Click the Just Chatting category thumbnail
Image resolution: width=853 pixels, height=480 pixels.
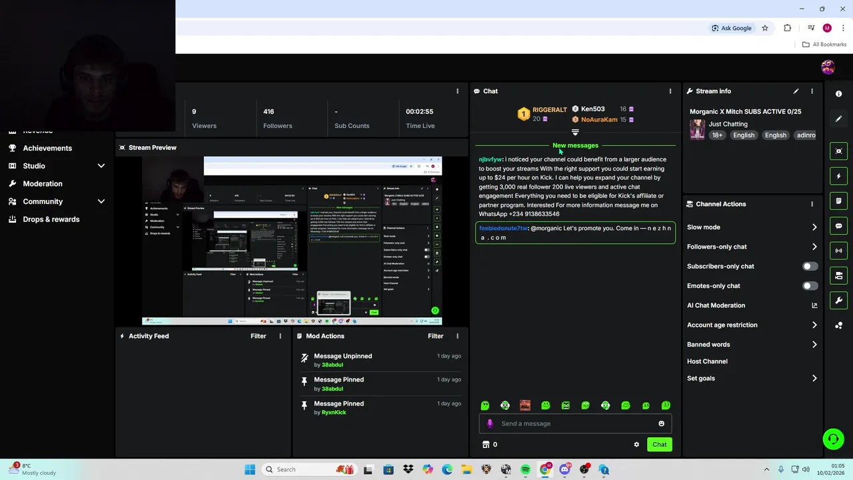coord(697,129)
